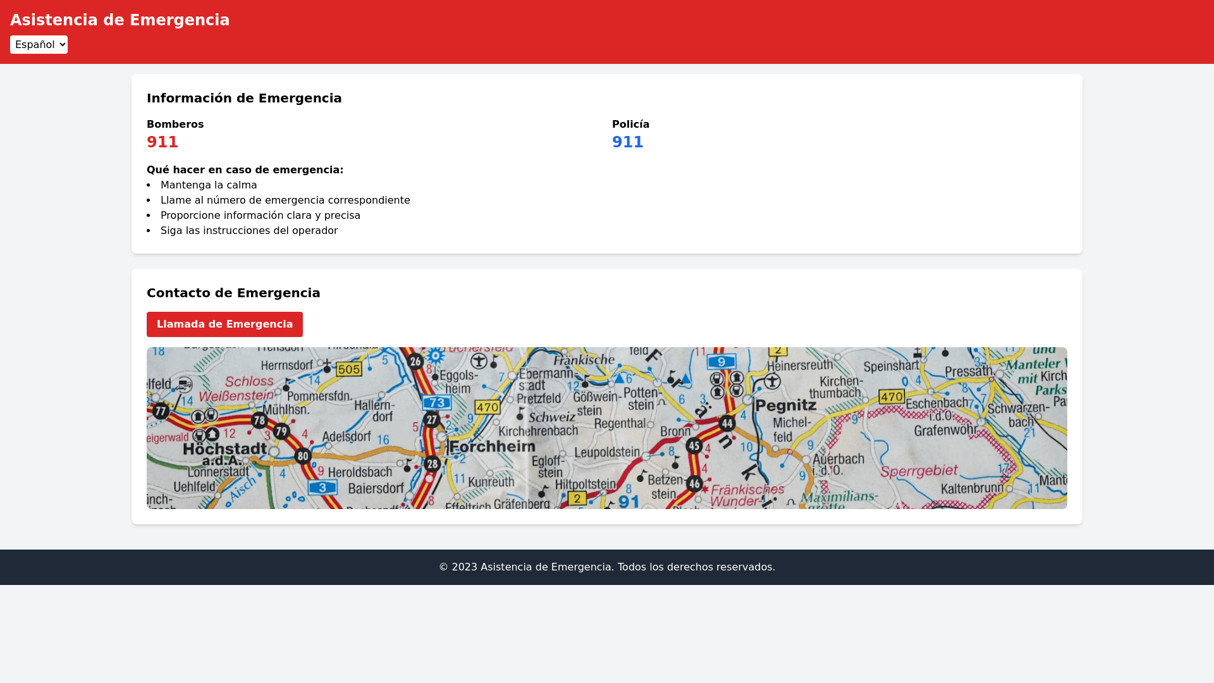Click the Contacto de Emergencia heading
This screenshot has width=1214, height=683.
click(x=233, y=293)
